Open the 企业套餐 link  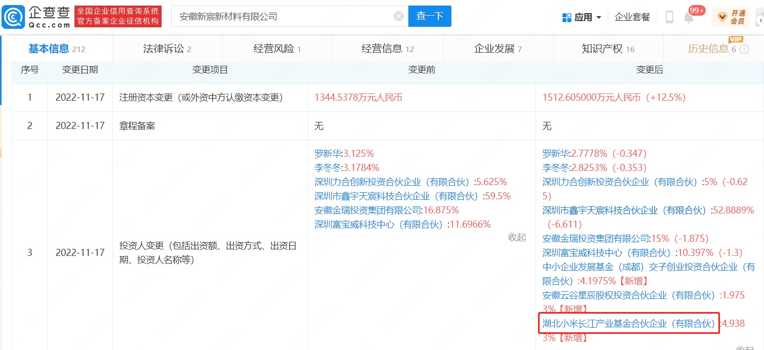[632, 17]
